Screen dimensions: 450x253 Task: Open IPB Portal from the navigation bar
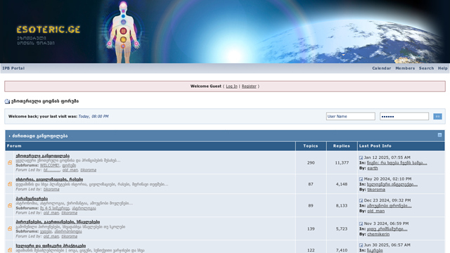pos(13,68)
